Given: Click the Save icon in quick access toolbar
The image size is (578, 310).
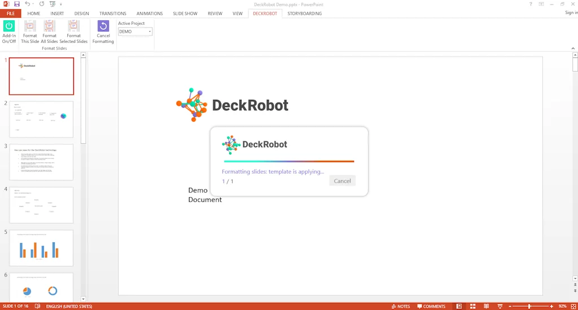Looking at the screenshot, I should click(x=16, y=4).
